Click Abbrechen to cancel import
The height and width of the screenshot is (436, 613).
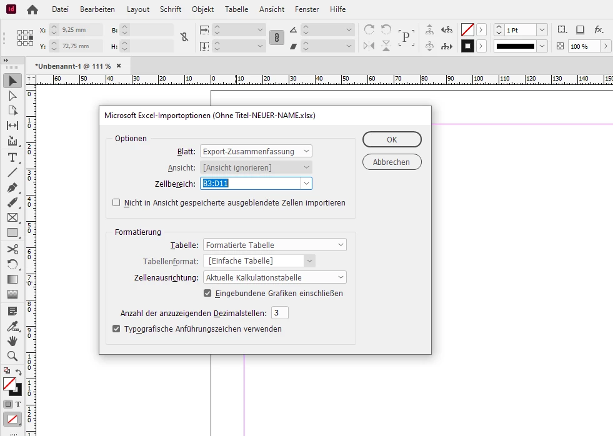point(392,162)
